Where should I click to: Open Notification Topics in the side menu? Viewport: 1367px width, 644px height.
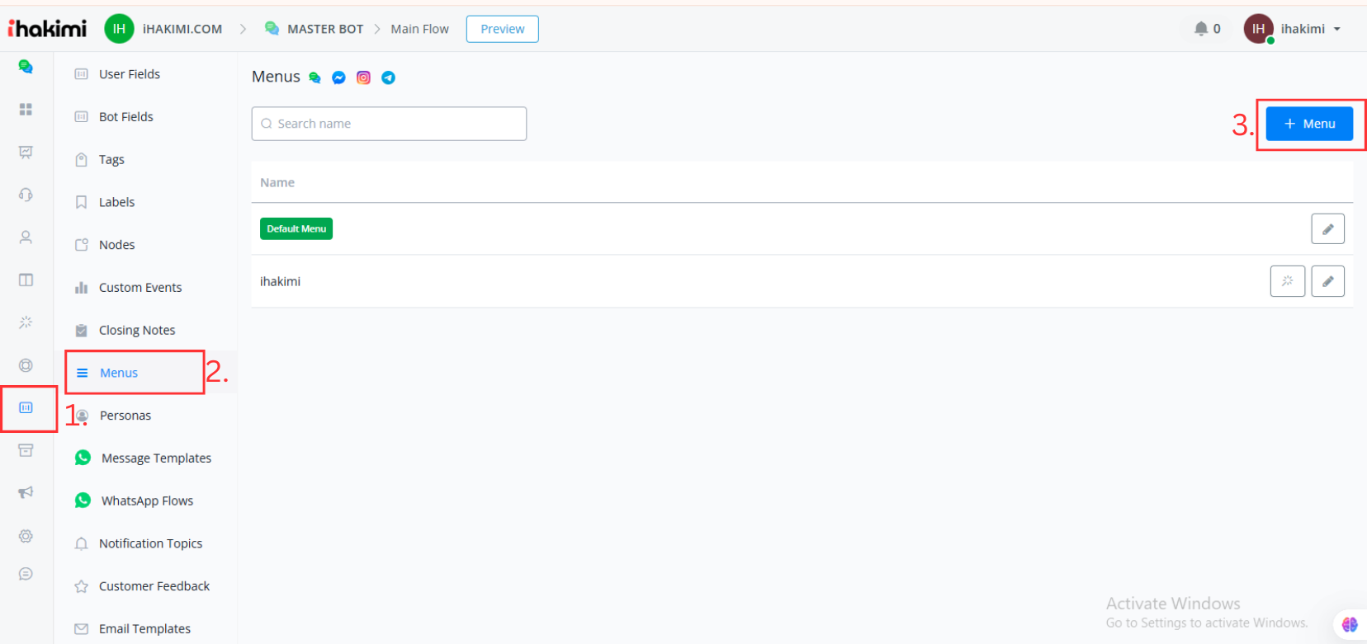click(x=150, y=544)
